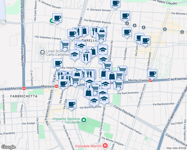Click green pin left of Via Nicomede Bianchi cafe

[51, 21]
